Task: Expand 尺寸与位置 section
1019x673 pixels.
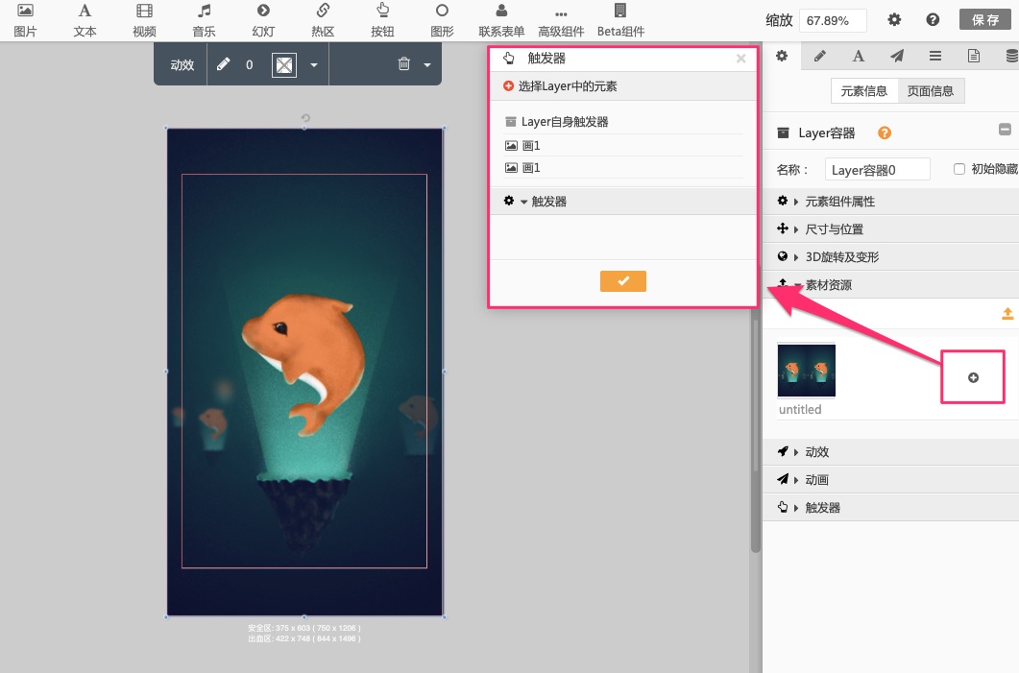Action: [891, 229]
